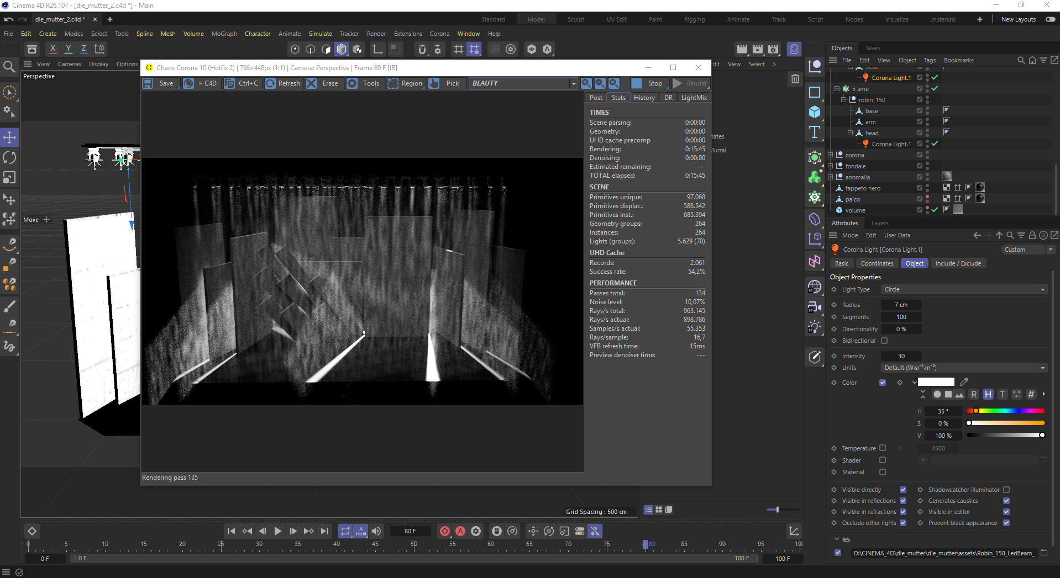The height and width of the screenshot is (578, 1060).
Task: Click the record active objects icon
Action: tap(445, 531)
